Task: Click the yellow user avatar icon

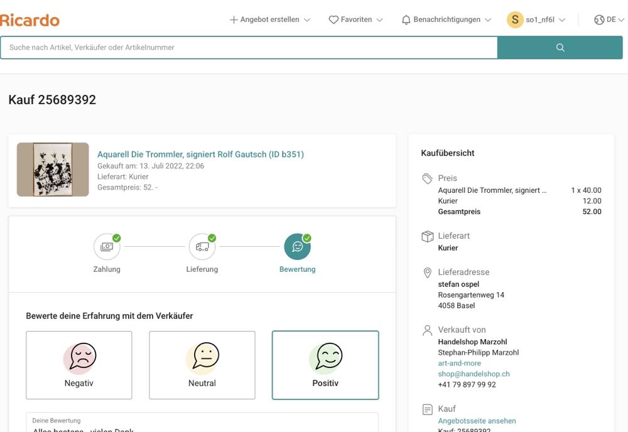Action: (x=515, y=20)
